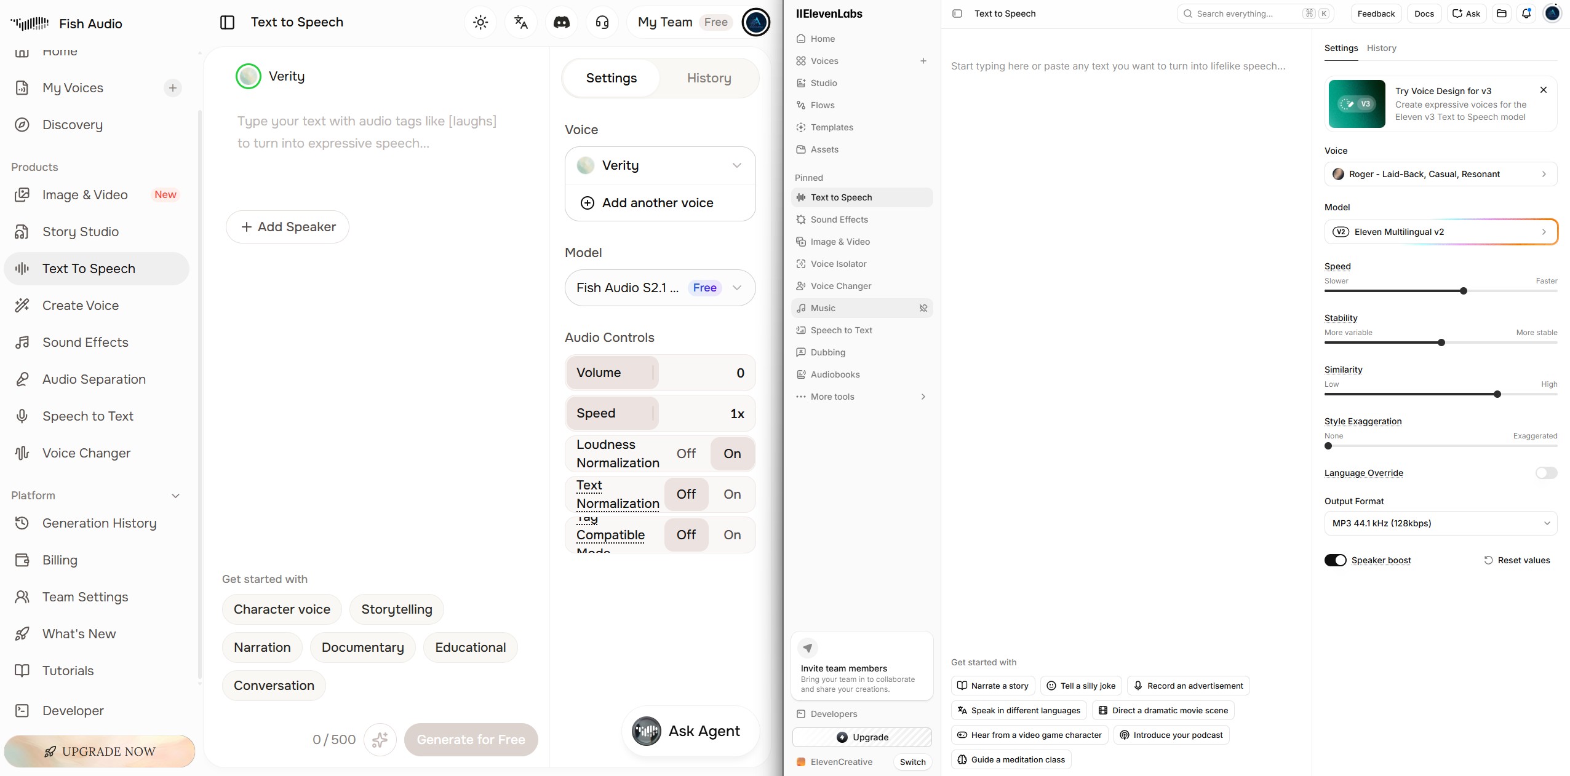Open the Create Voice wand icon
The height and width of the screenshot is (776, 1570).
[22, 306]
